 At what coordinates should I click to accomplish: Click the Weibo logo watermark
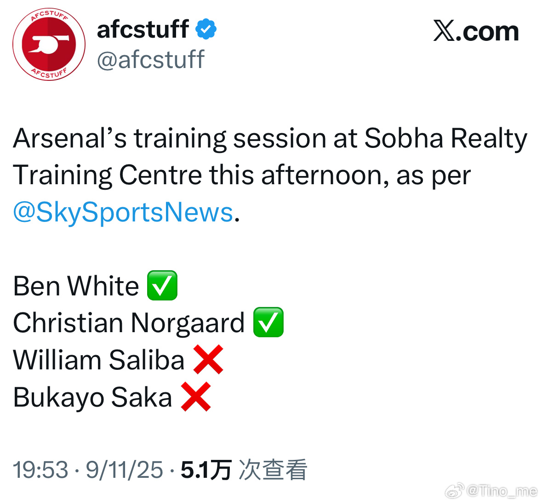point(455,491)
